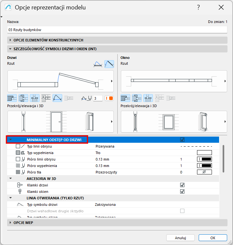Screen dimensions: 233x245
Task: Toggle the window sill icon under Okno
Action: click(148, 98)
